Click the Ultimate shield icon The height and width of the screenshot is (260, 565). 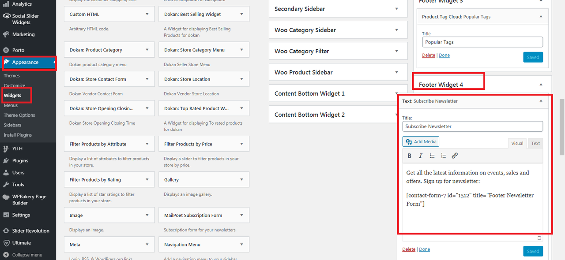pyautogui.click(x=6, y=243)
